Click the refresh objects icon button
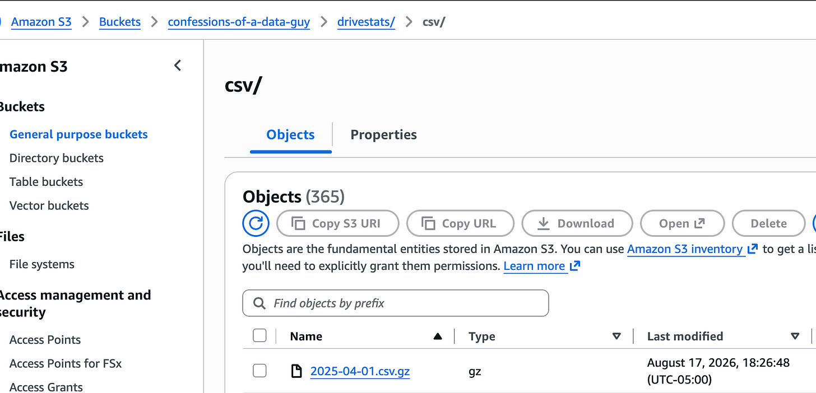 [x=256, y=223]
